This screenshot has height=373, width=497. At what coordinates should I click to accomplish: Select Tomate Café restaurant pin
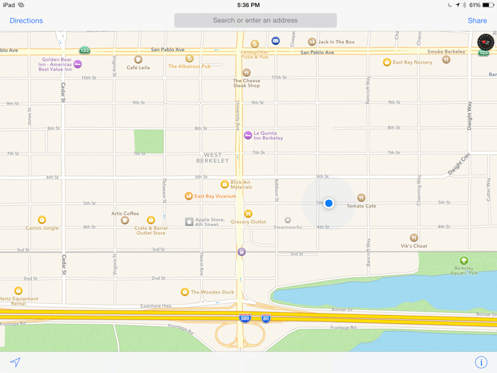pyautogui.click(x=361, y=198)
